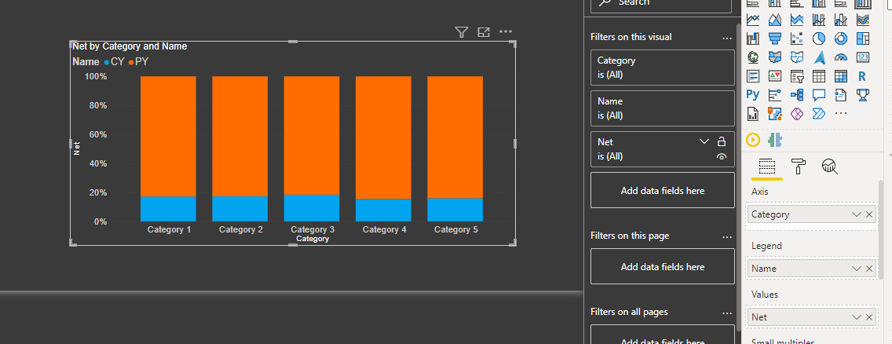Insert a Python visual
Image resolution: width=892 pixels, height=344 pixels.
[752, 94]
